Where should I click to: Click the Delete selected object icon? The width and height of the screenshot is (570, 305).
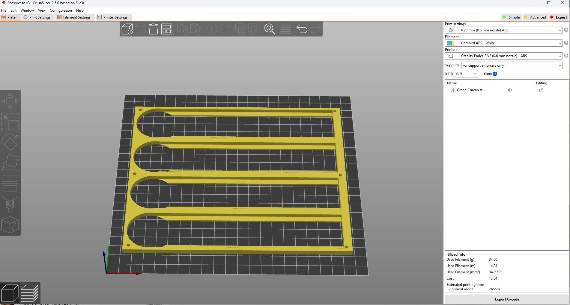140,29
